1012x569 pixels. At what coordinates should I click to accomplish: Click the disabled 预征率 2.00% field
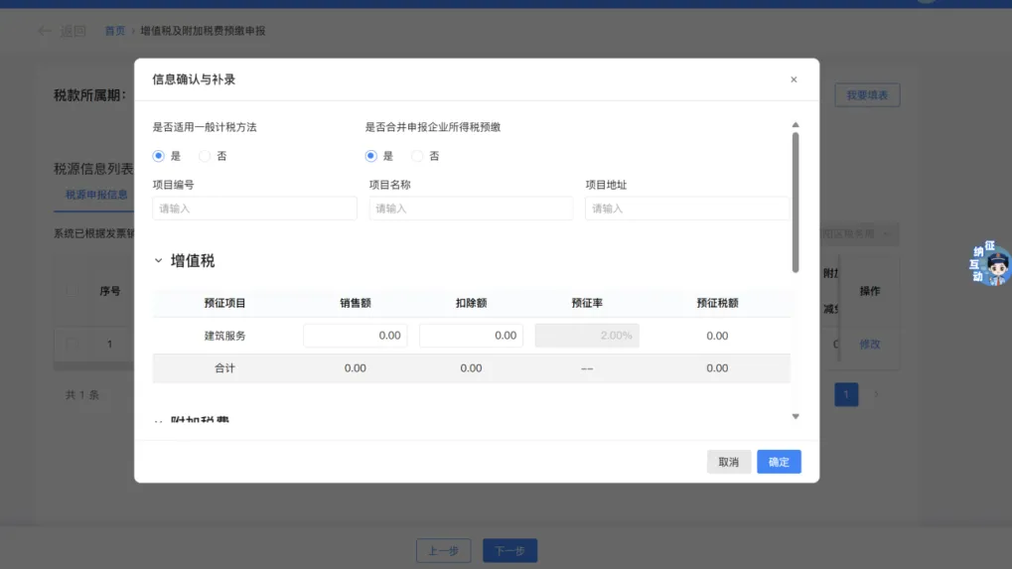point(587,336)
